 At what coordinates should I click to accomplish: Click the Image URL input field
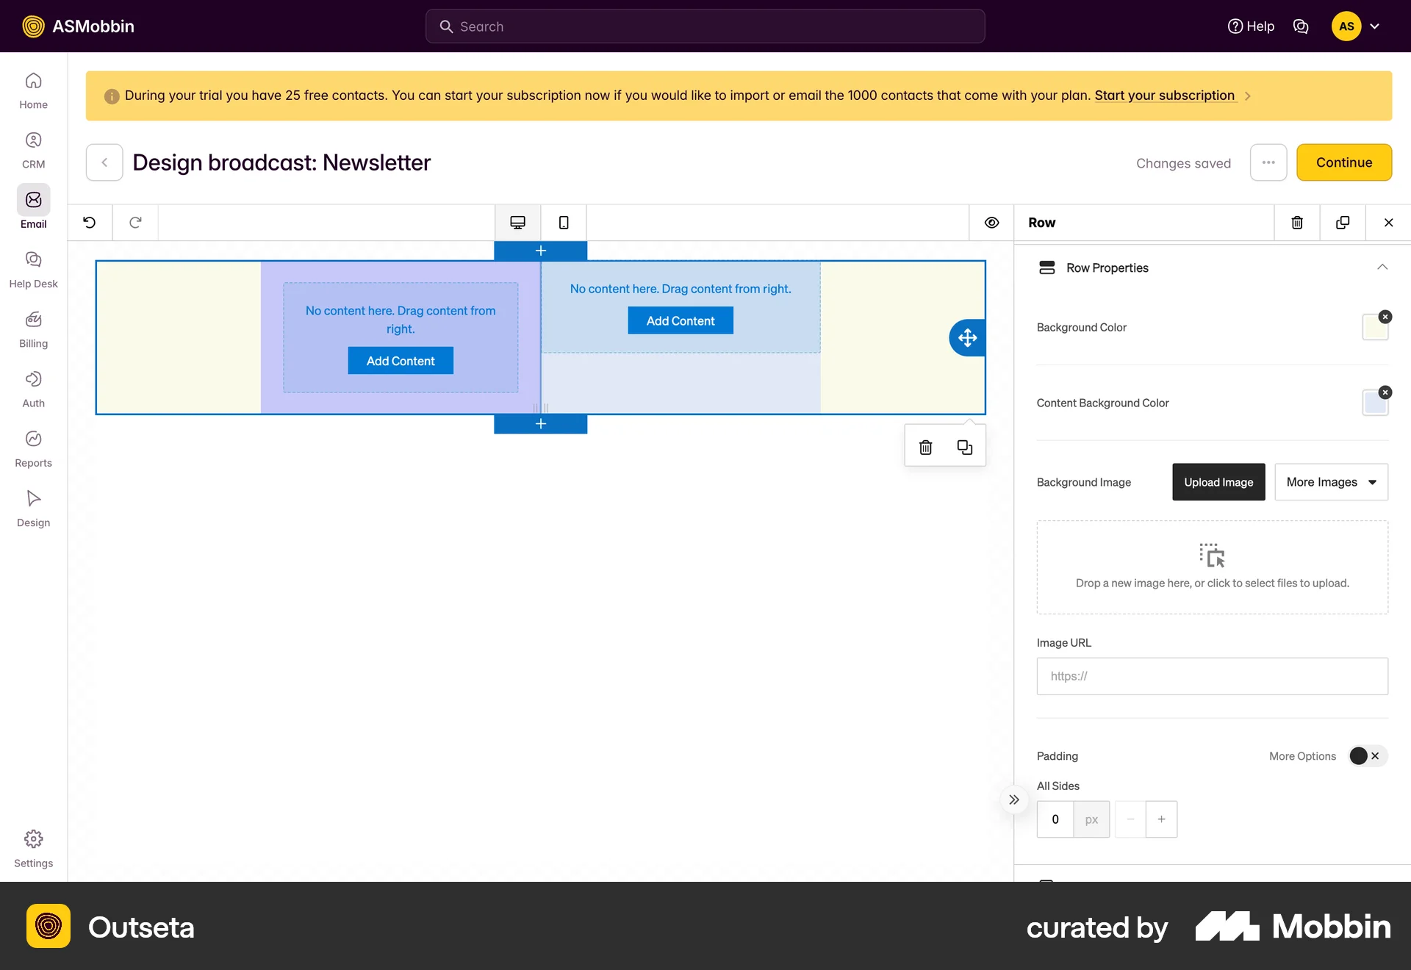point(1211,676)
